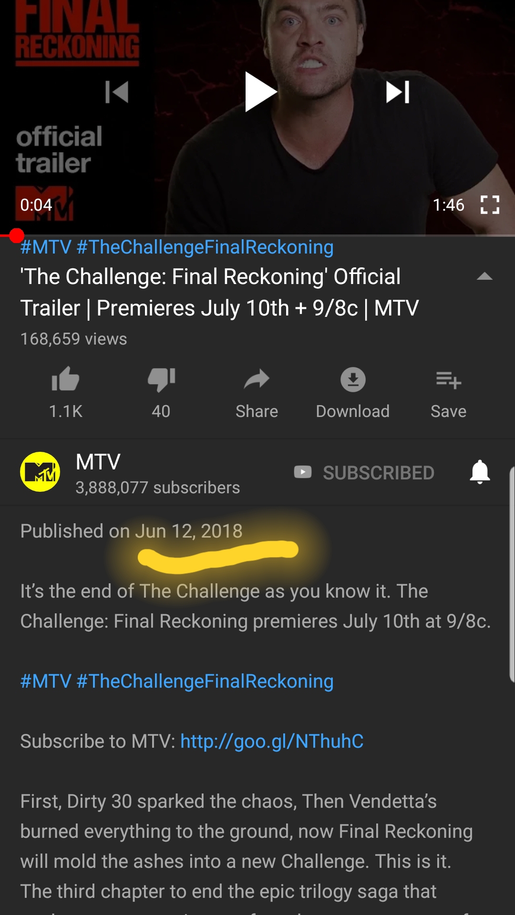Open the MTV channel name
Image resolution: width=515 pixels, height=915 pixels.
[x=98, y=462]
